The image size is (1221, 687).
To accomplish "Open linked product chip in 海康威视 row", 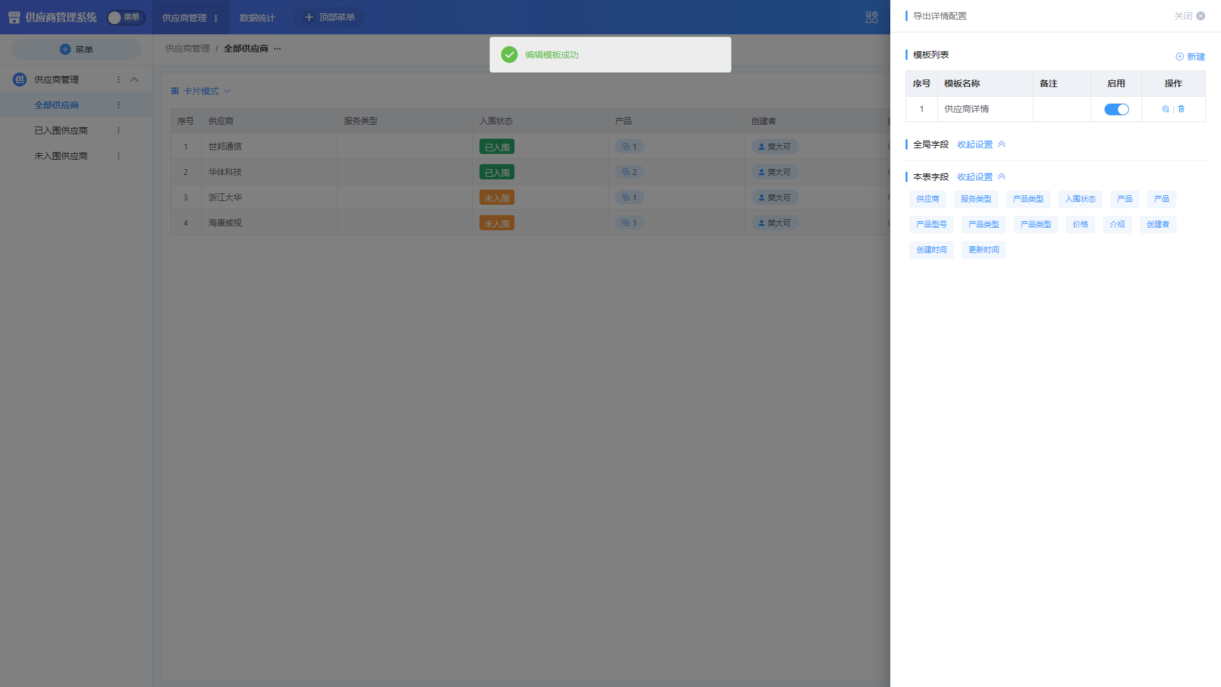I will (630, 223).
